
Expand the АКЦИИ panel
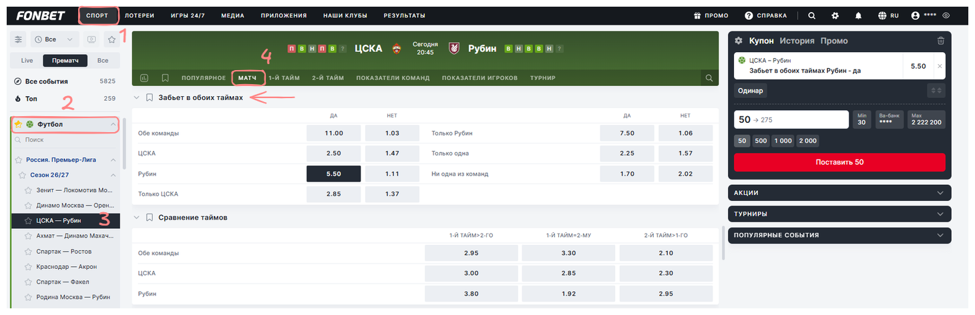839,193
